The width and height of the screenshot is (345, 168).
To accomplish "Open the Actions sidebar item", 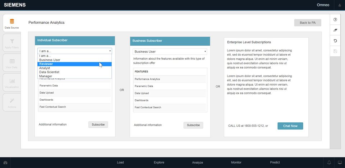I will click(x=12, y=103).
